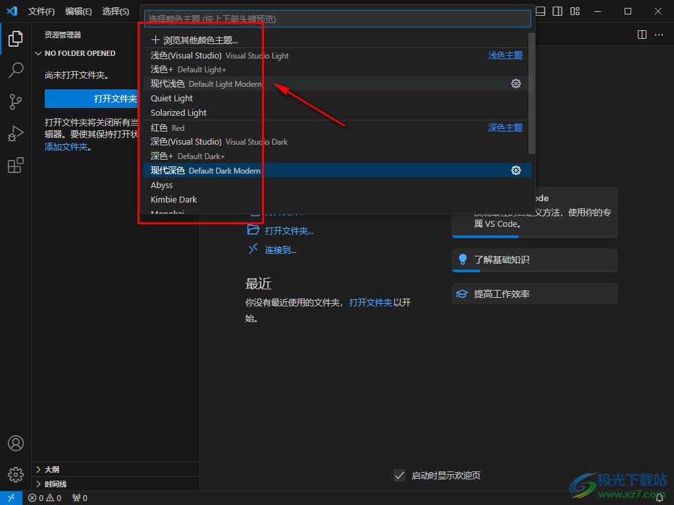
Task: Click the 添加文件夹 link
Action: 66,147
